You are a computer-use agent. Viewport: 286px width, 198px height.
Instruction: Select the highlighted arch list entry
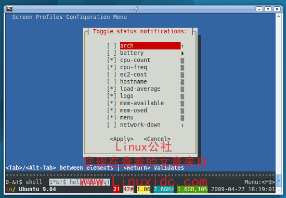pyautogui.click(x=150, y=46)
